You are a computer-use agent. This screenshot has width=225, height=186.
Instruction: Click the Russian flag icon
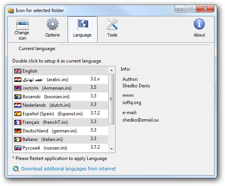18,148
